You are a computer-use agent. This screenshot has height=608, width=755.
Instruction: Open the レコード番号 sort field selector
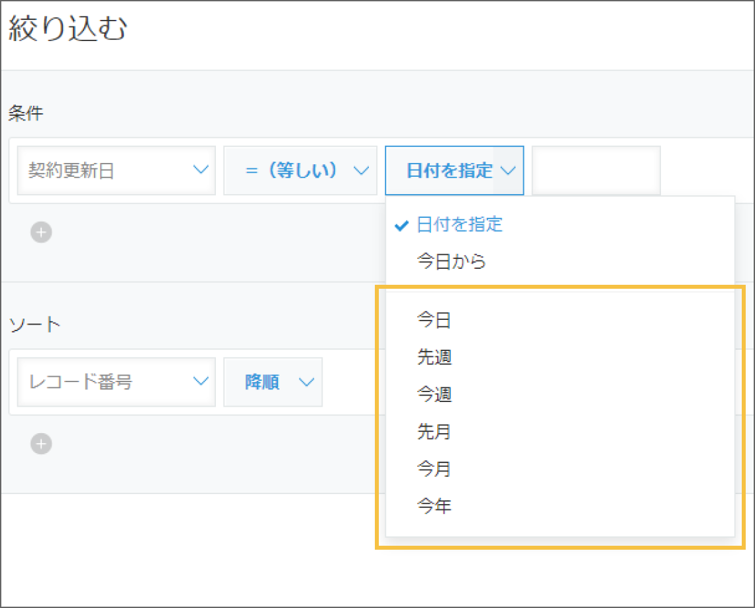pyautogui.click(x=116, y=381)
